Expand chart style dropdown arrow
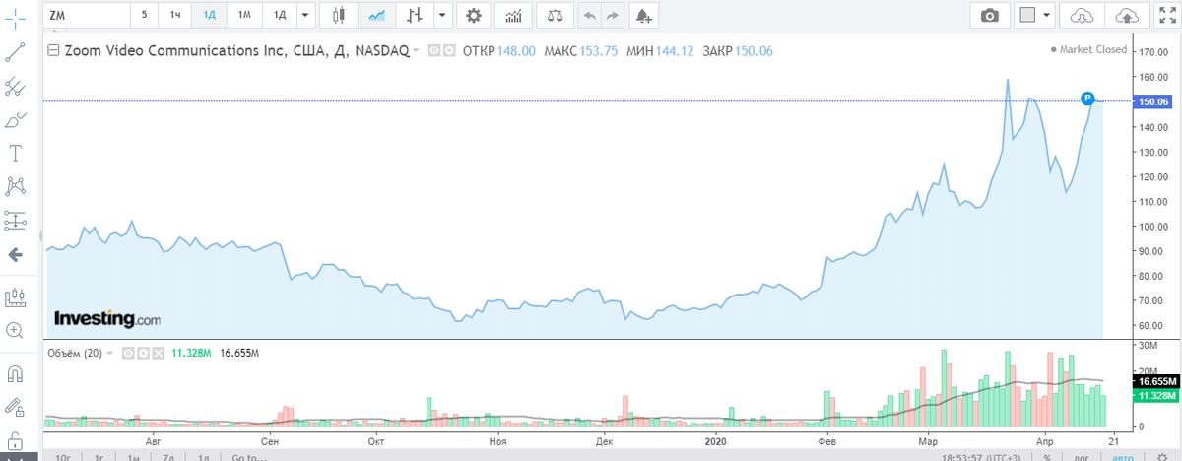The image size is (1182, 461). 442,15
